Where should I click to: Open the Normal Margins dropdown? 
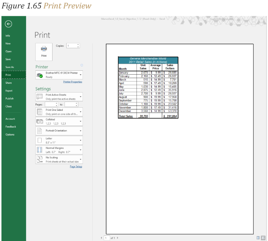point(59,150)
